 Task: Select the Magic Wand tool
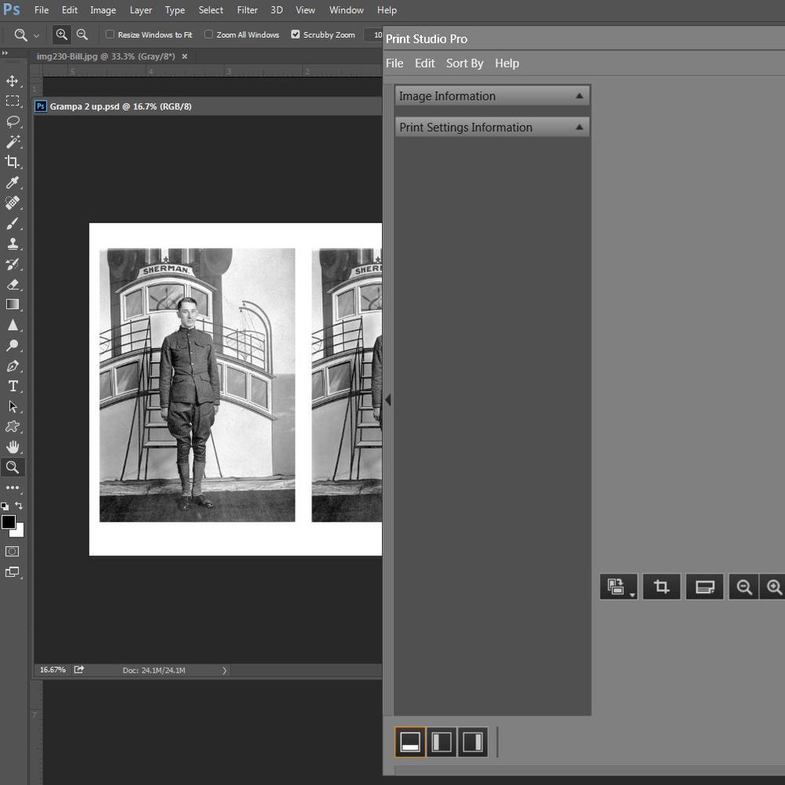point(13,141)
